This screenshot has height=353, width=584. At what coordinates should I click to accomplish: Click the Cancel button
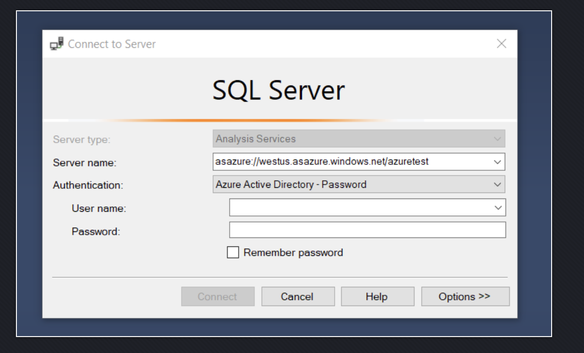(298, 297)
